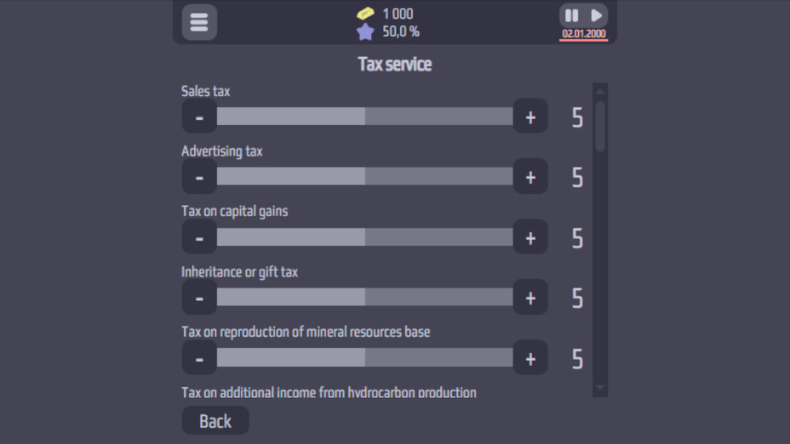Click the Sales tax slider bar
The height and width of the screenshot is (444, 790).
click(364, 117)
